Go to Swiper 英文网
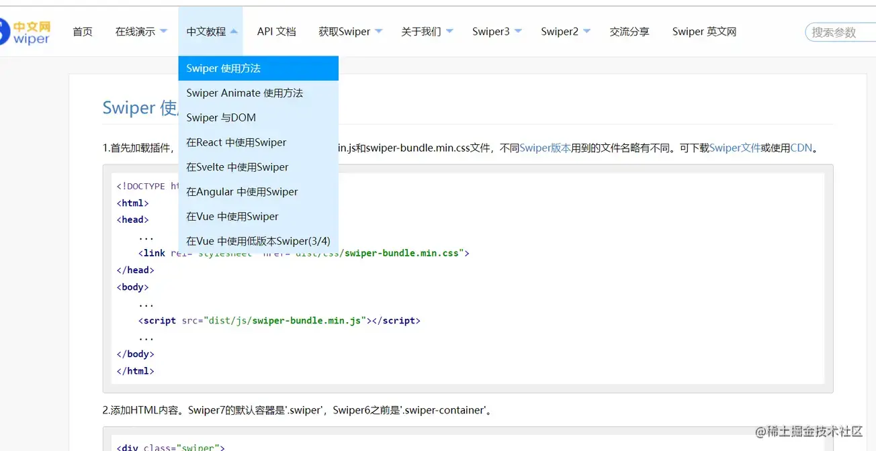This screenshot has height=451, width=876. 704,32
